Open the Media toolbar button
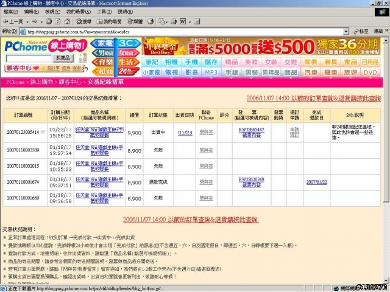 coord(135,22)
